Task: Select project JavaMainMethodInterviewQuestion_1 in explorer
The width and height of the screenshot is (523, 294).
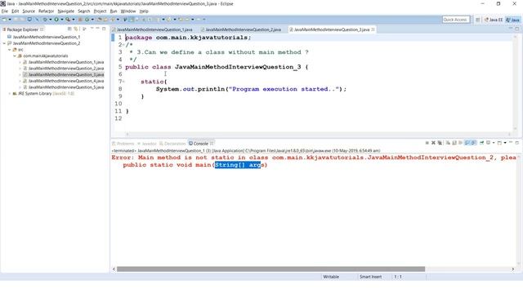Action: (x=47, y=37)
